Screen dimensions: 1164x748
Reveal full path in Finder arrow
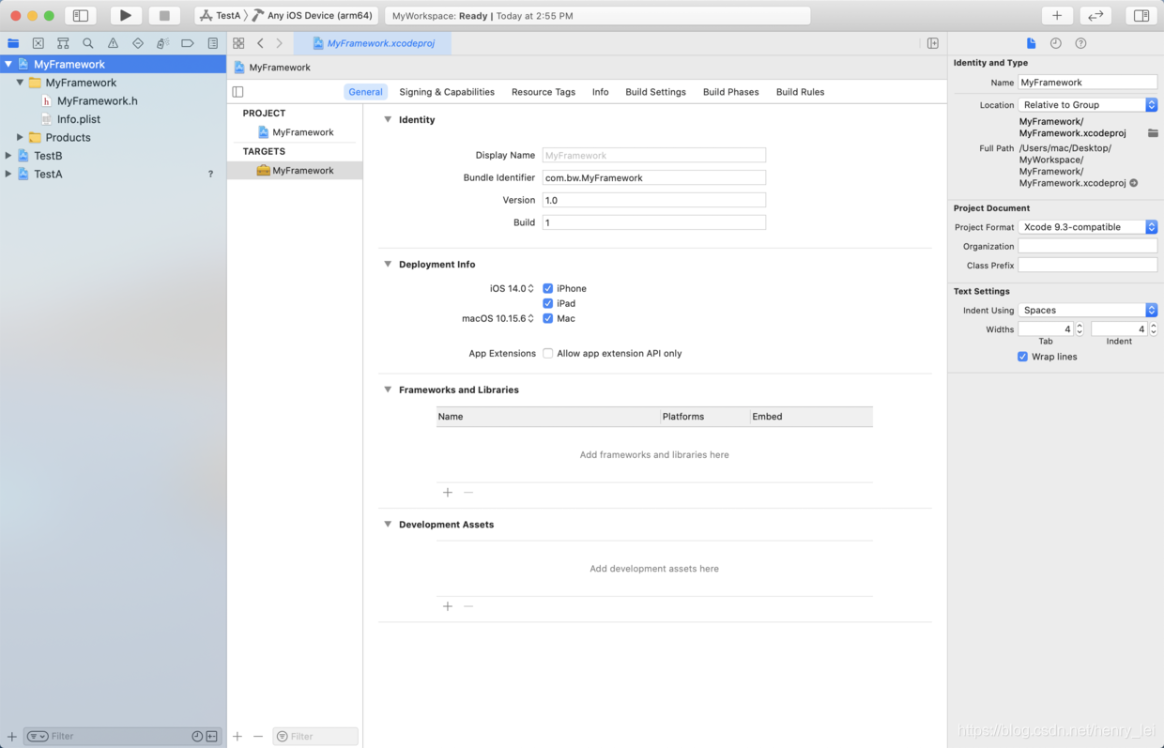pos(1134,183)
